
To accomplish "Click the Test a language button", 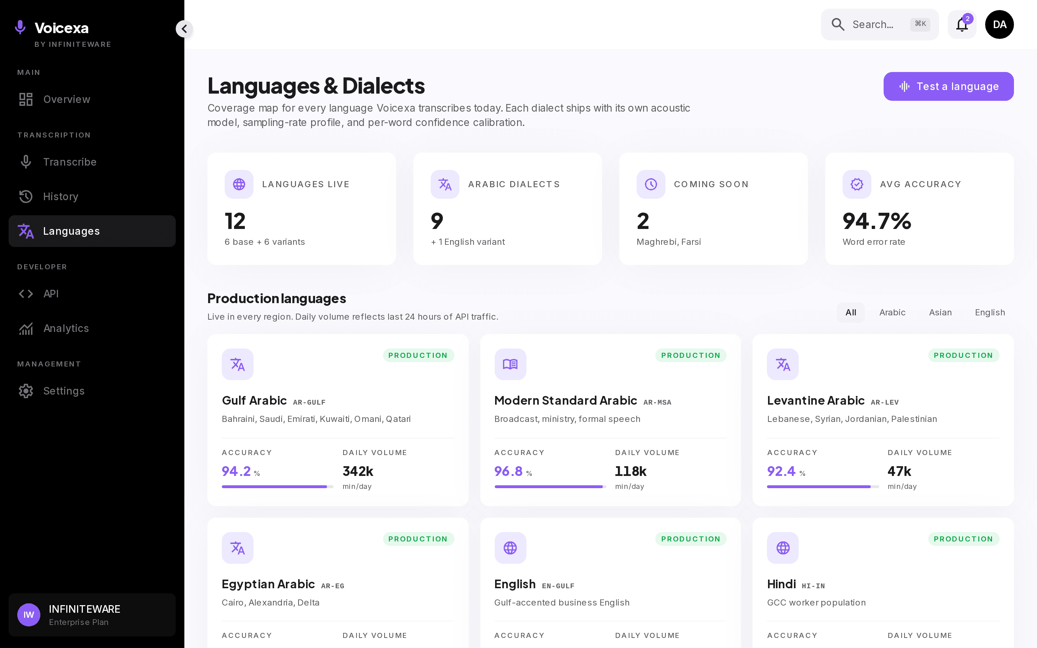I will tap(948, 86).
